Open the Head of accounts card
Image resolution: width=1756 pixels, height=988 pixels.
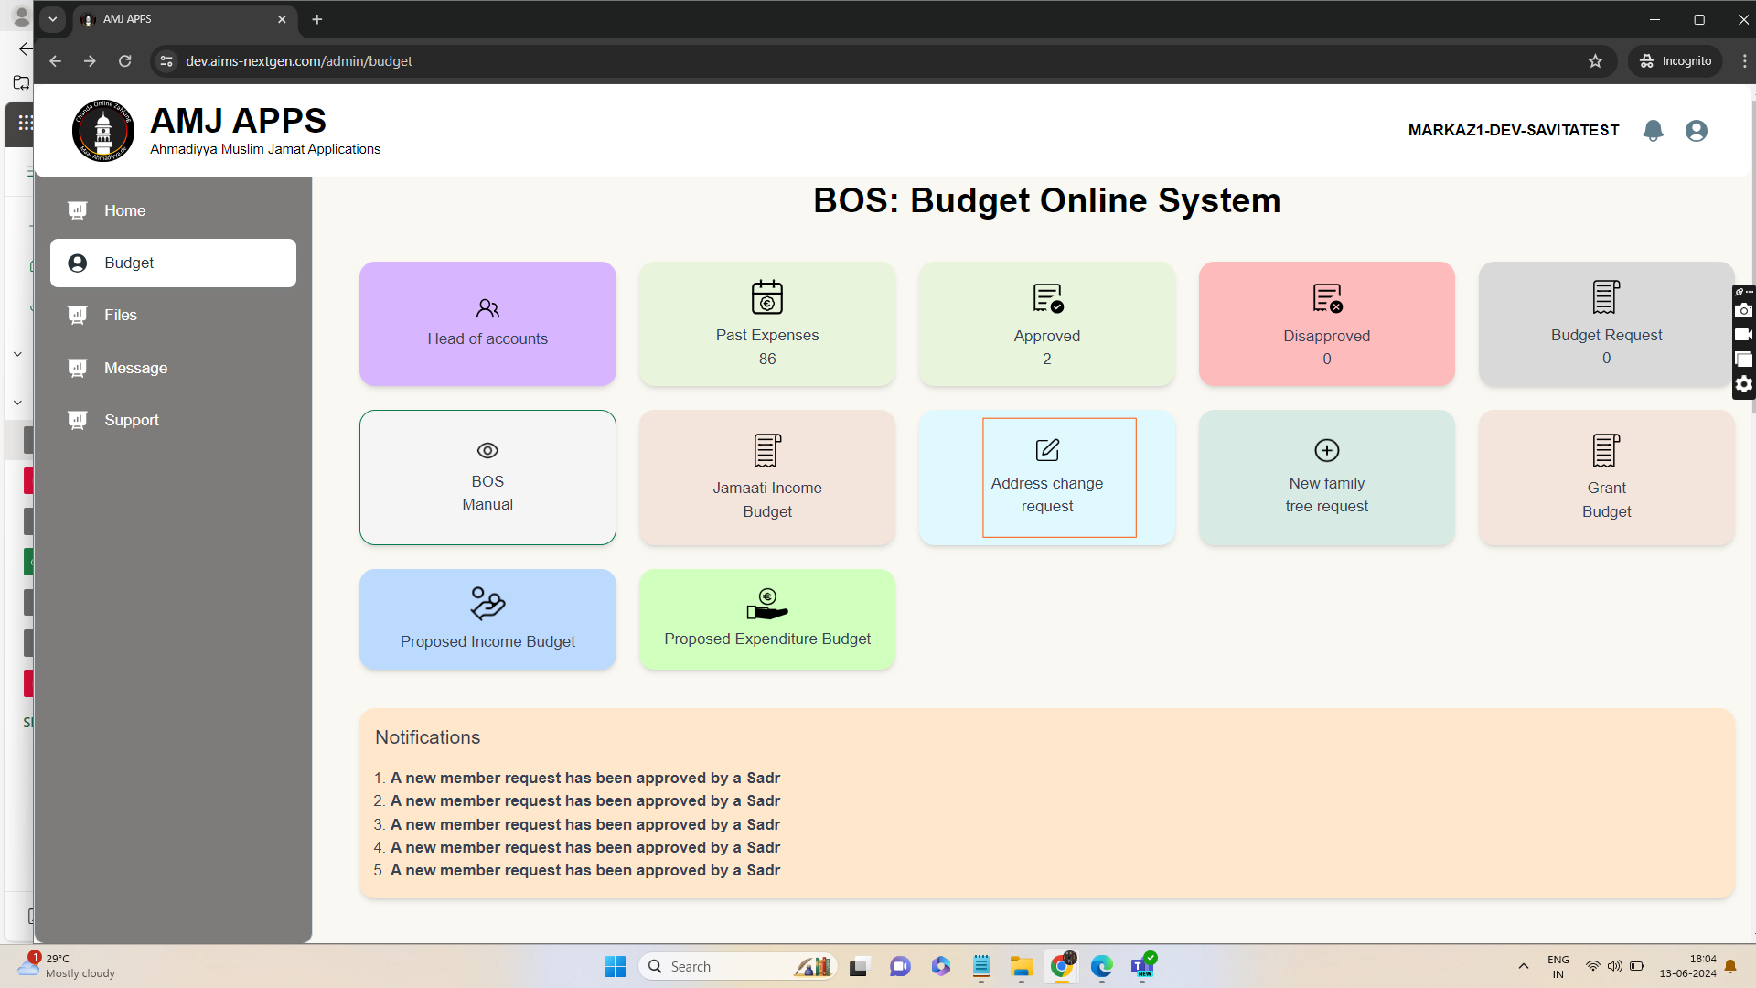point(487,324)
